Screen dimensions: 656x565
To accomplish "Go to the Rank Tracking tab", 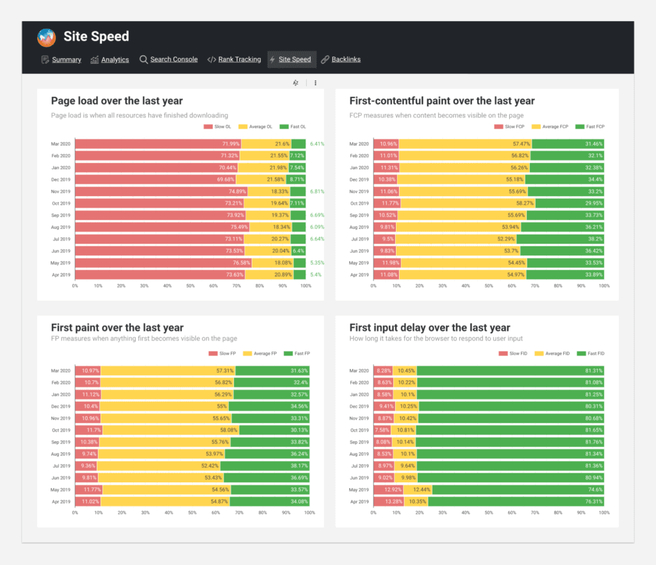I will (240, 60).
